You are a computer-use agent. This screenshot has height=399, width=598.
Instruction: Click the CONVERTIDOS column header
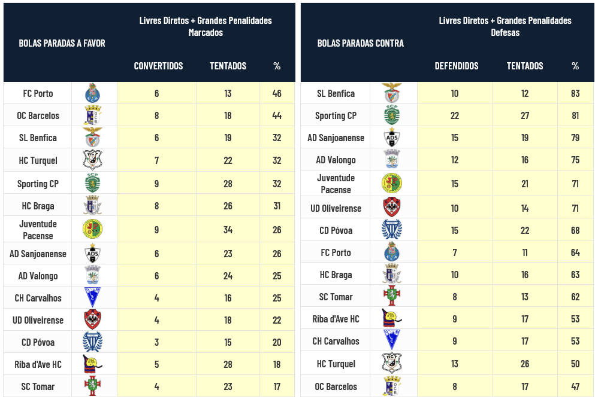click(158, 66)
